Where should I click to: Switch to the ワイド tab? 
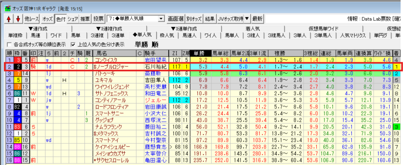click(x=56, y=36)
